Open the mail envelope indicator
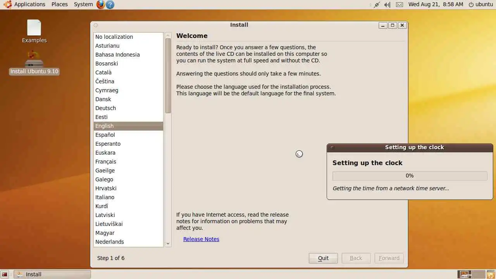Screen dimensions: 496x279 pyautogui.click(x=400, y=5)
